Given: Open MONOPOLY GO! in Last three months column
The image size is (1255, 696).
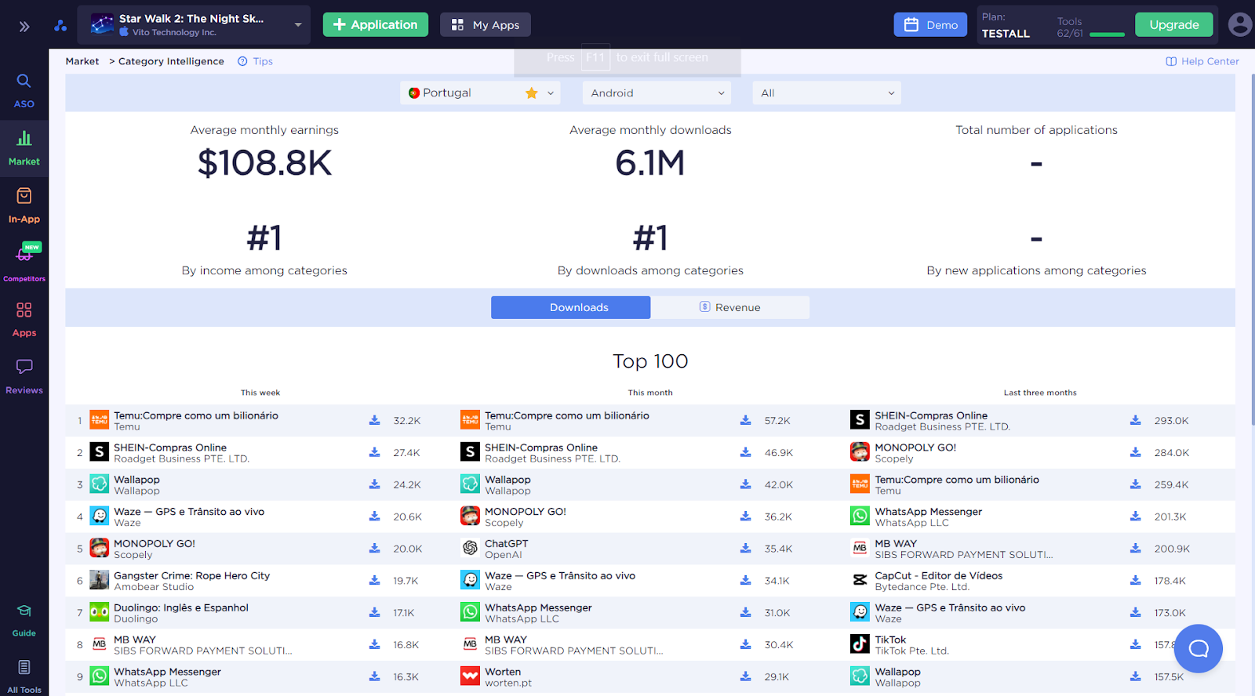Looking at the screenshot, I should pyautogui.click(x=915, y=448).
